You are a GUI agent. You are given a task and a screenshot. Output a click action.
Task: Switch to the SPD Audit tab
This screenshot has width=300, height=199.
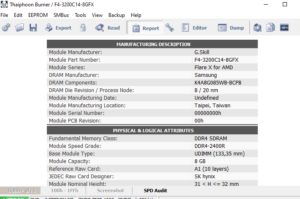coord(155,191)
